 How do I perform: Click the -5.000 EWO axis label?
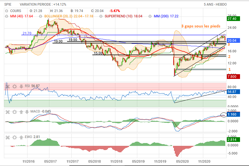232,153
